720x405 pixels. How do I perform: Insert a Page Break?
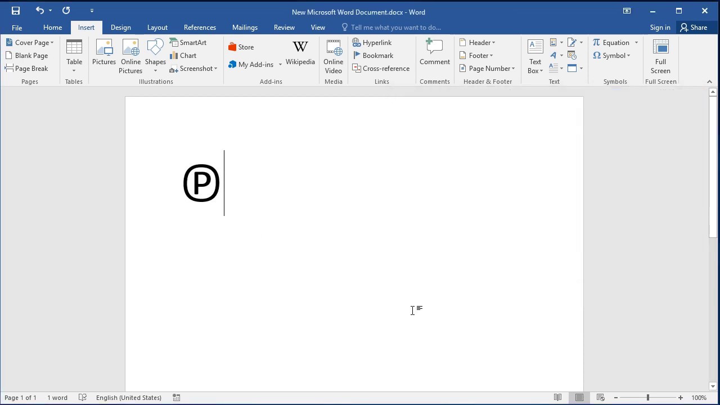click(26, 69)
